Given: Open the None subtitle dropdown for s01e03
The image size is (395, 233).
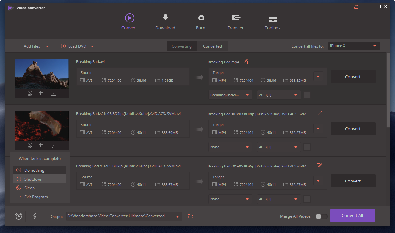Looking at the screenshot, I should pos(230,147).
